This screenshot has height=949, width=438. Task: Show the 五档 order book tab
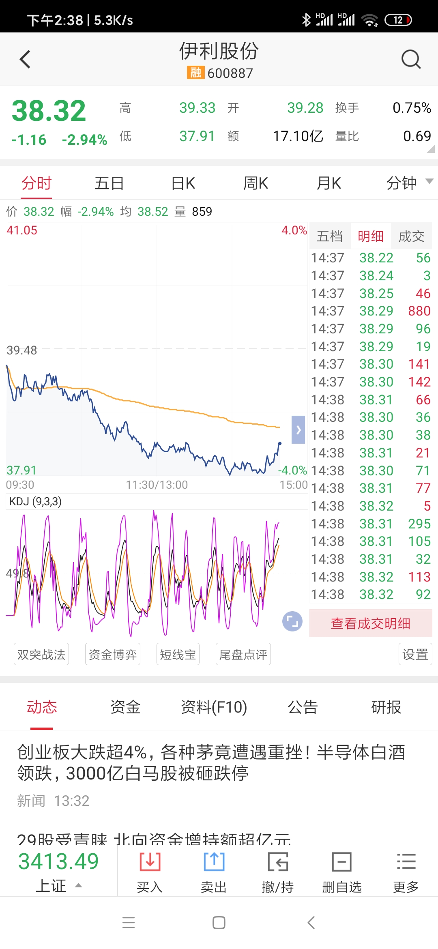[330, 236]
